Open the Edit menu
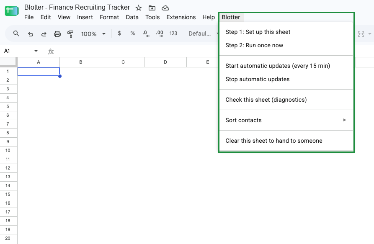Screen dimensions: 374x244 (46, 17)
